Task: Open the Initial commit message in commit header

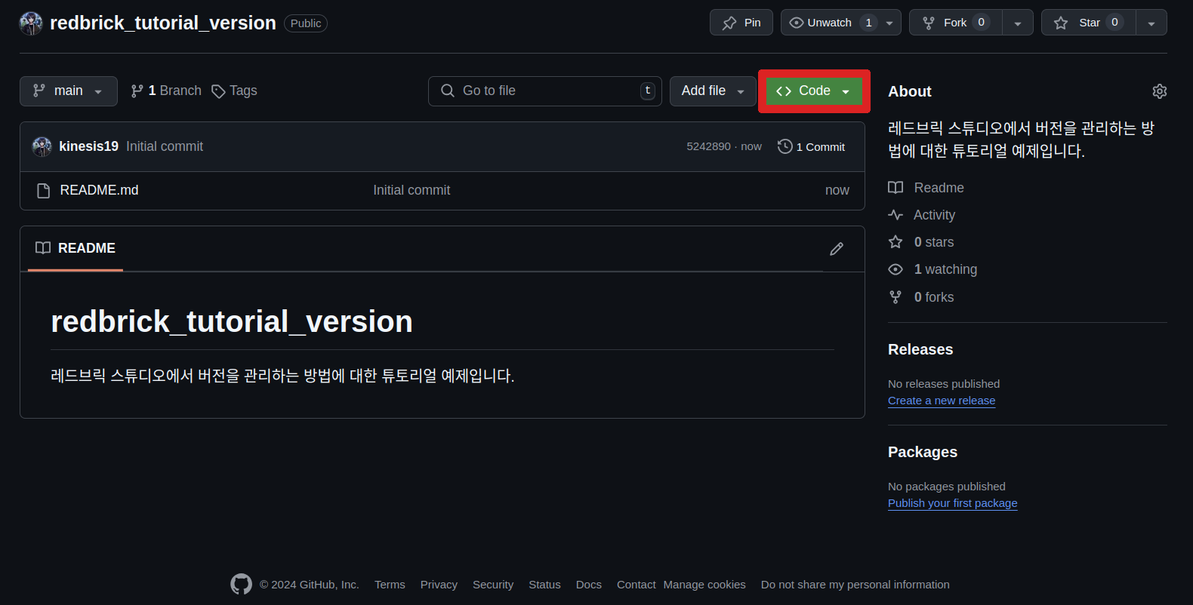Action: point(165,146)
